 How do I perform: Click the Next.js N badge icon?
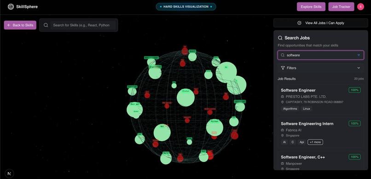point(9,173)
